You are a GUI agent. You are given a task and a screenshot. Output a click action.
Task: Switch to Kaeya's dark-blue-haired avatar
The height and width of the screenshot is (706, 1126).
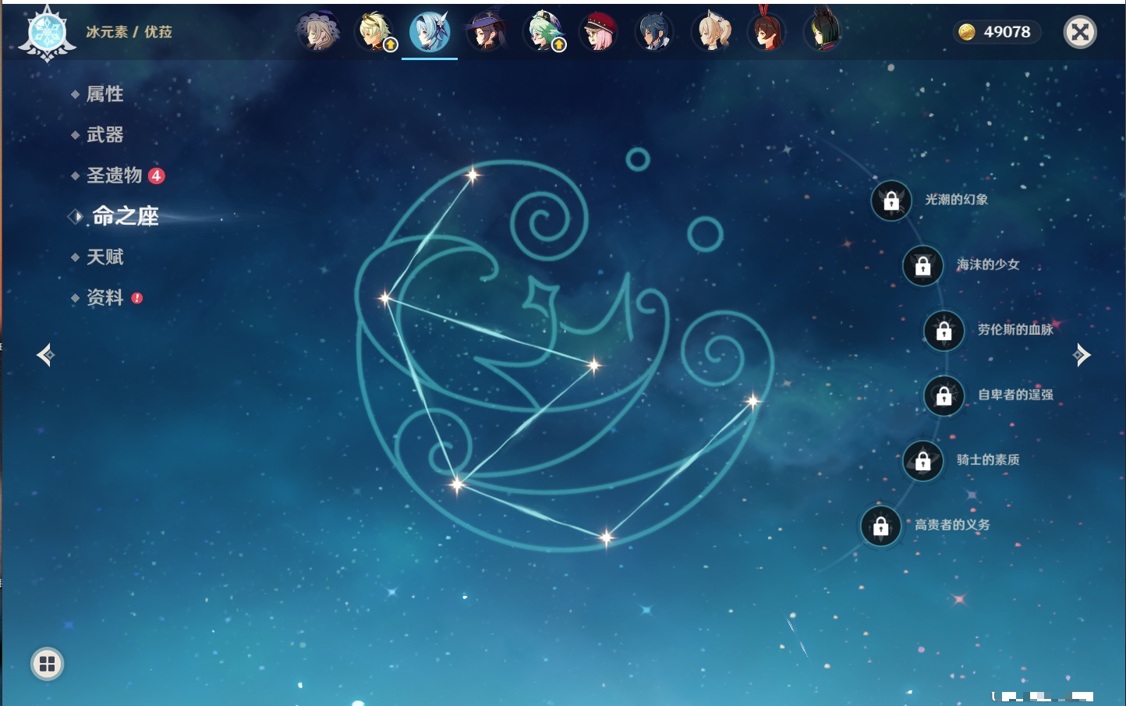(x=654, y=32)
